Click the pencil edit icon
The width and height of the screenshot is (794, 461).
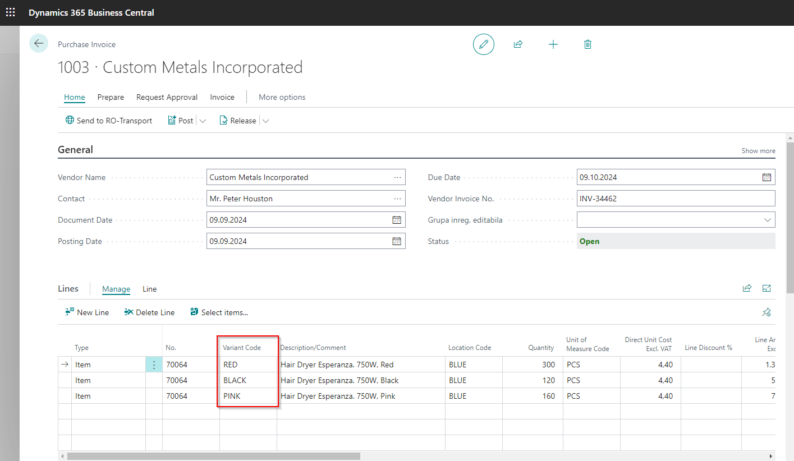[x=484, y=44]
